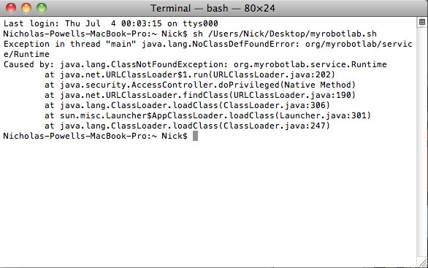Minimize Terminal using the yellow button
Screen dimensions: 428x268
[26, 8]
